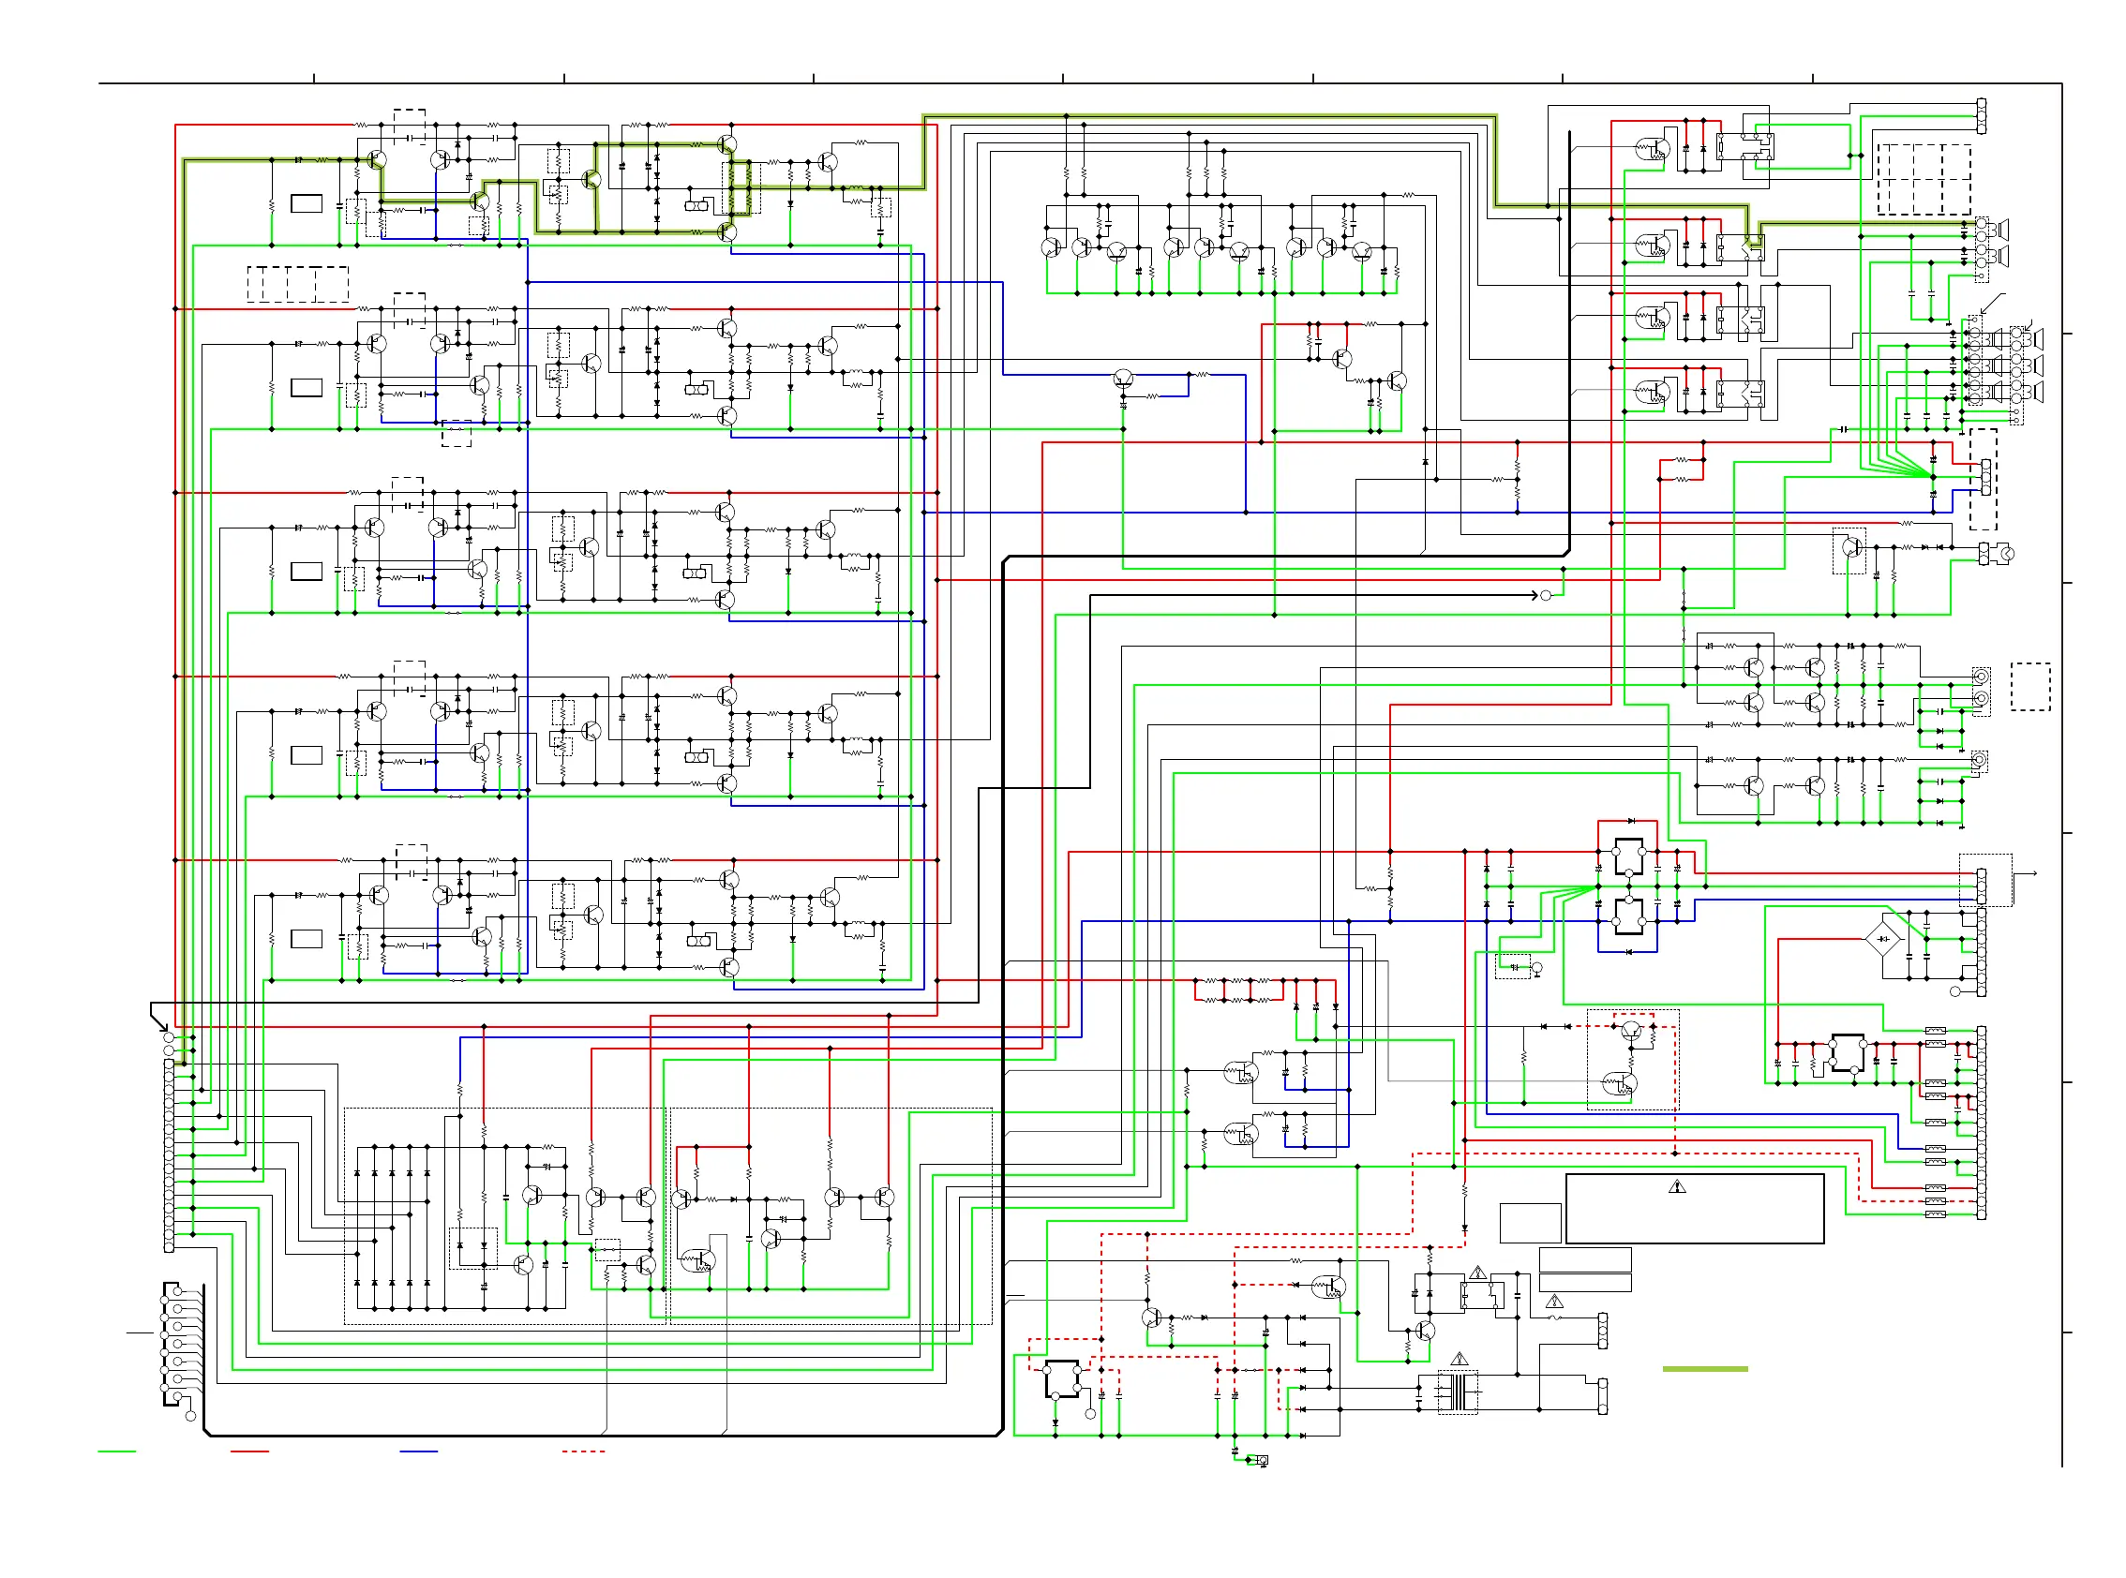Click dashed red legend line at bottom
The width and height of the screenshot is (2126, 1578).
[x=584, y=1451]
